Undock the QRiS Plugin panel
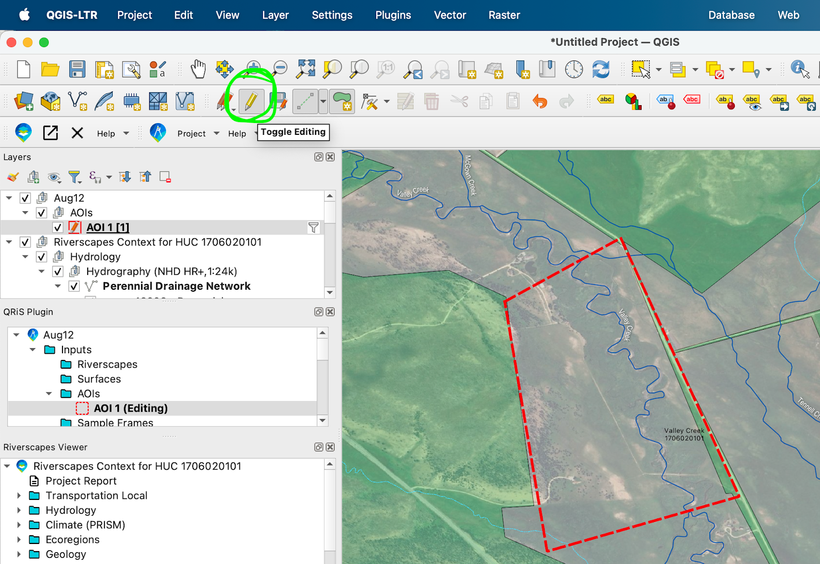820x564 pixels. (x=319, y=312)
